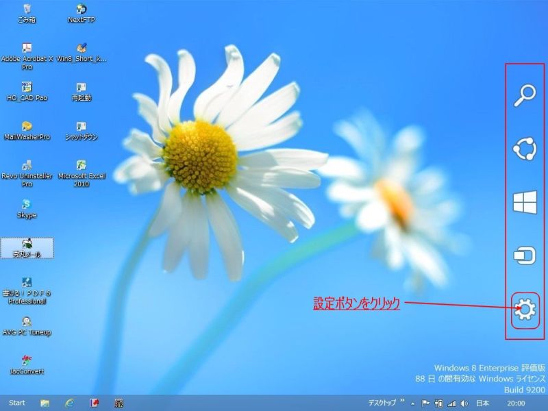Screen dimensions: 548x411
Task: Select the Skype desktop shortcut
Action: [27, 205]
